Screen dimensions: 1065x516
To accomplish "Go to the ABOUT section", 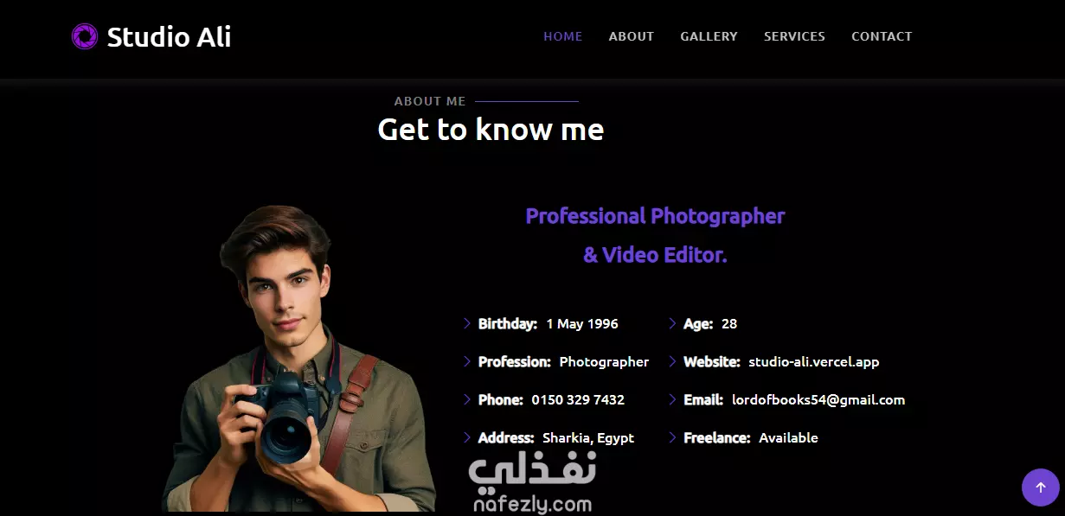I will [631, 36].
